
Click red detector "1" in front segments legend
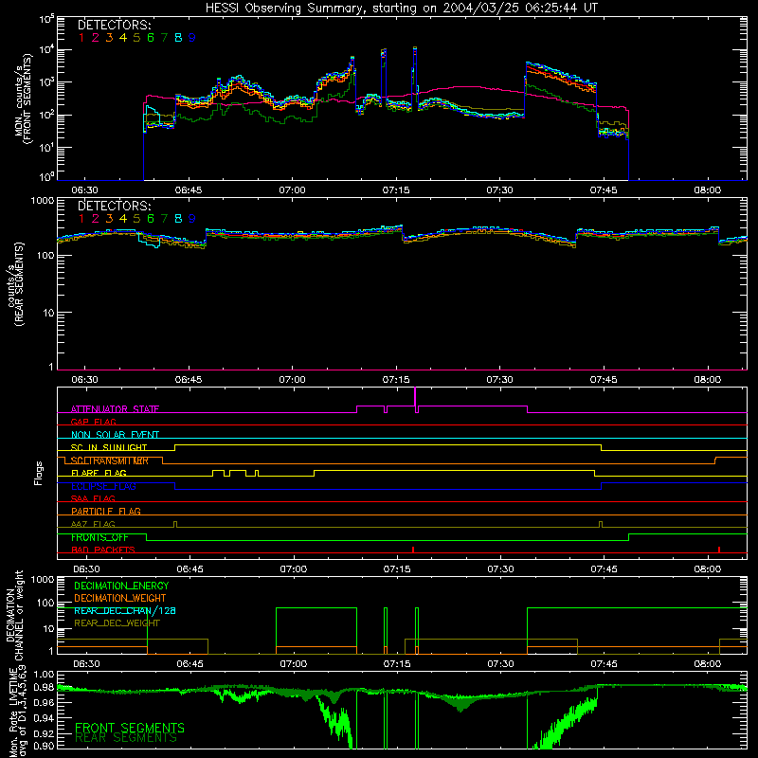(x=81, y=38)
